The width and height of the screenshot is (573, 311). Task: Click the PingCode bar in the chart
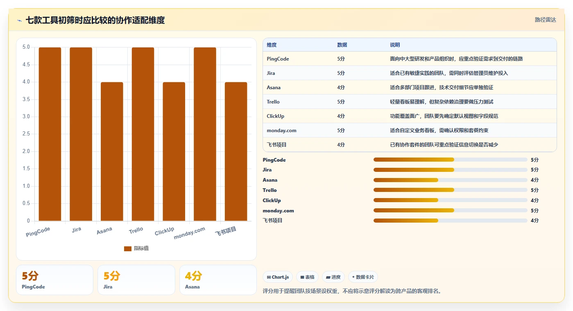pos(50,134)
